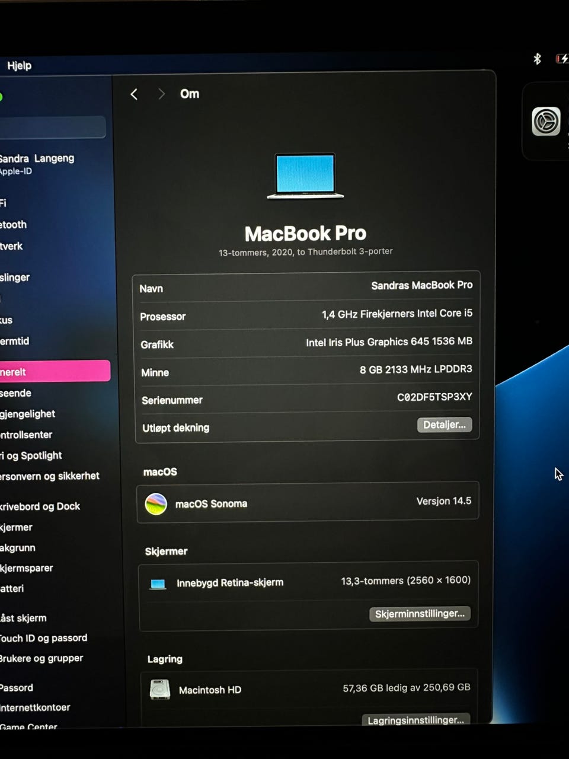Click memory value 8 GB 2133 MHz LPDDR3
The image size is (569, 759).
(416, 369)
